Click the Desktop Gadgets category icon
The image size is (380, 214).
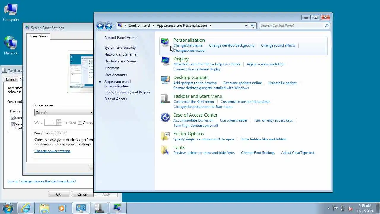click(x=165, y=80)
